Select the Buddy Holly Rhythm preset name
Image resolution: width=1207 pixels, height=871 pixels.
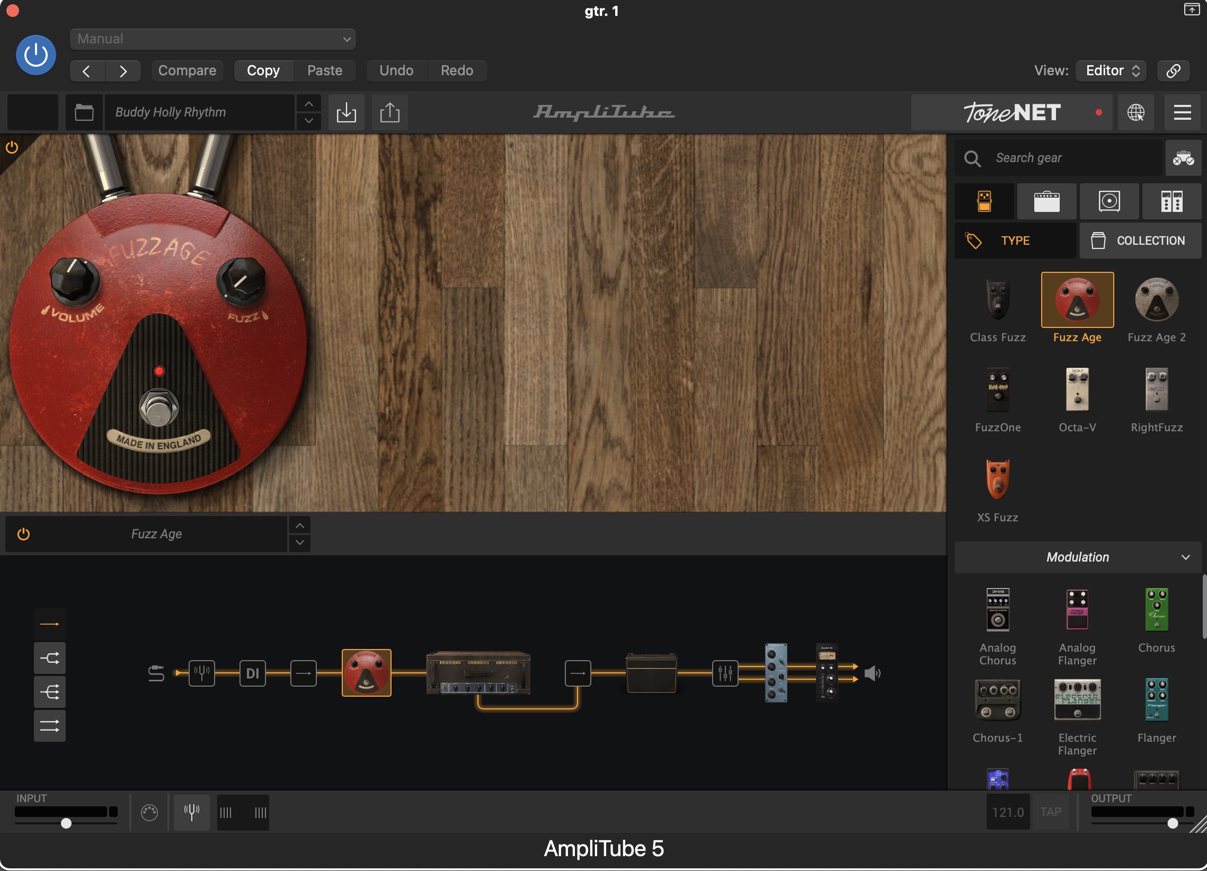(200, 112)
